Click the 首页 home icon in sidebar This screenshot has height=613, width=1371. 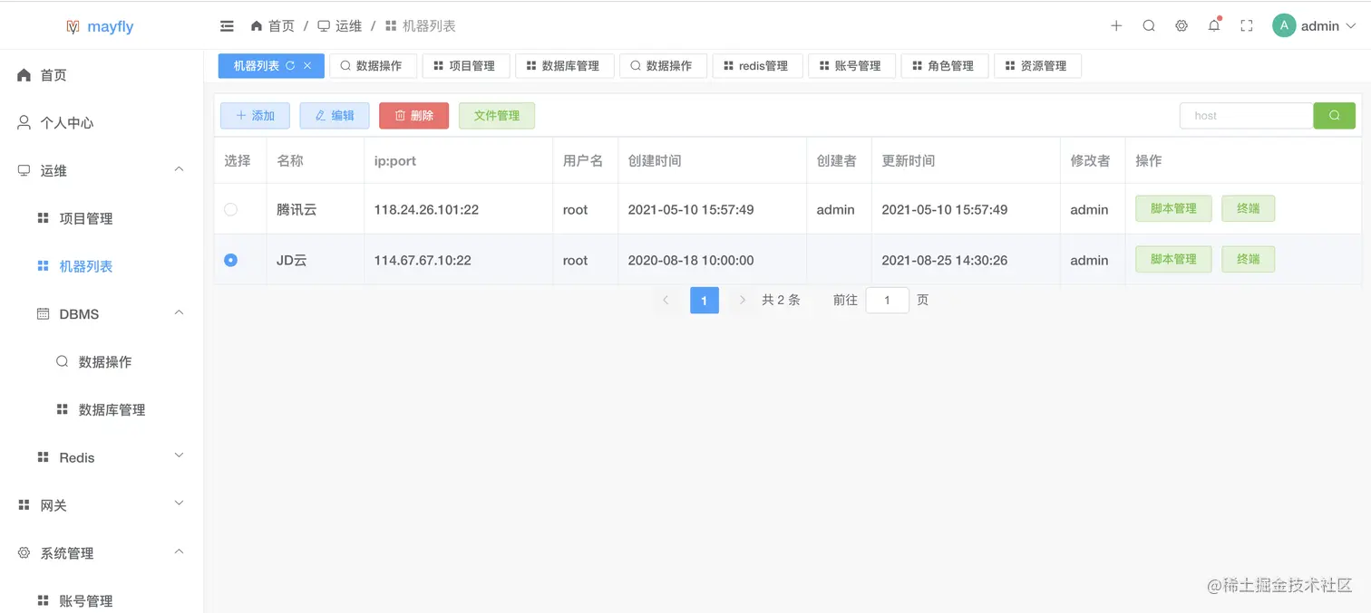coord(24,75)
